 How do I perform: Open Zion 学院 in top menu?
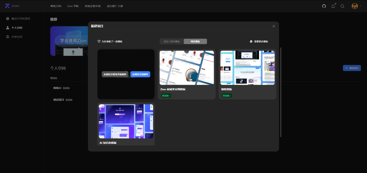pos(73,6)
